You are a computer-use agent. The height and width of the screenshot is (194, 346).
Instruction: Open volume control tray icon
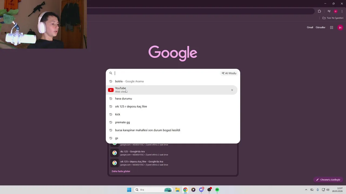pyautogui.click(x=328, y=190)
